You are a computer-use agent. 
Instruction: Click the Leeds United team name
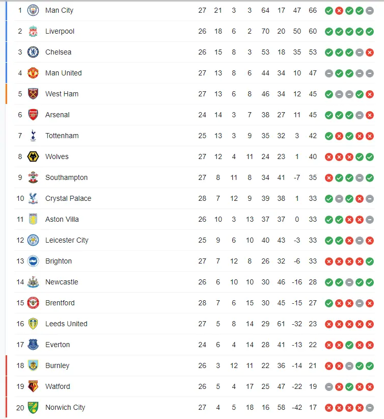(x=66, y=324)
